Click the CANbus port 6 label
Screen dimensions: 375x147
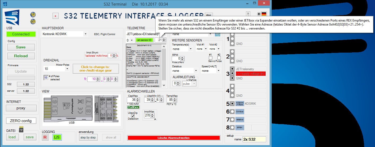point(240,112)
